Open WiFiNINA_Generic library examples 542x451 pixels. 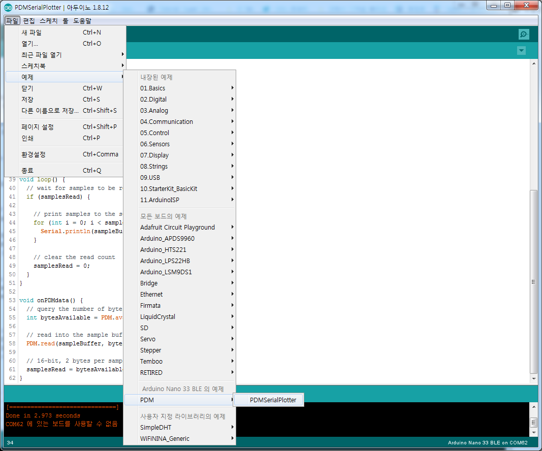pyautogui.click(x=180, y=438)
